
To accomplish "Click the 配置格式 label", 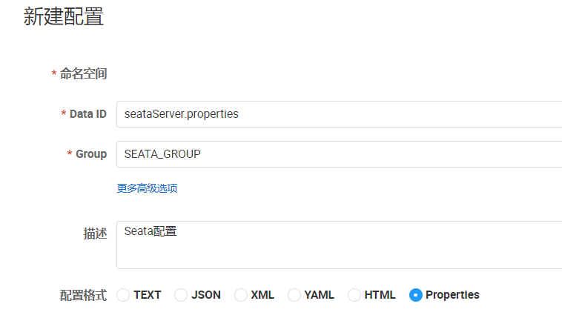I will point(83,295).
